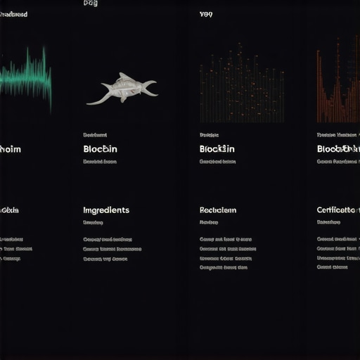This screenshot has height=360, width=360.
Task: Click the "VOQ" label at the top
Action: click(x=206, y=15)
